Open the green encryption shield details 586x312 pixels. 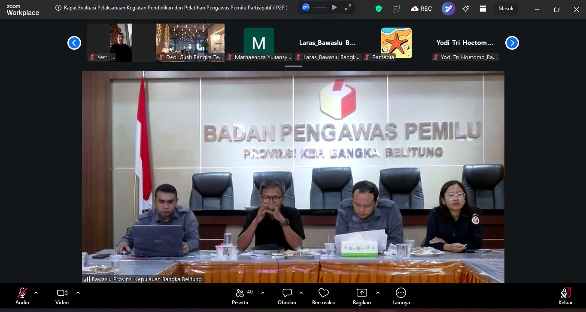click(x=379, y=9)
